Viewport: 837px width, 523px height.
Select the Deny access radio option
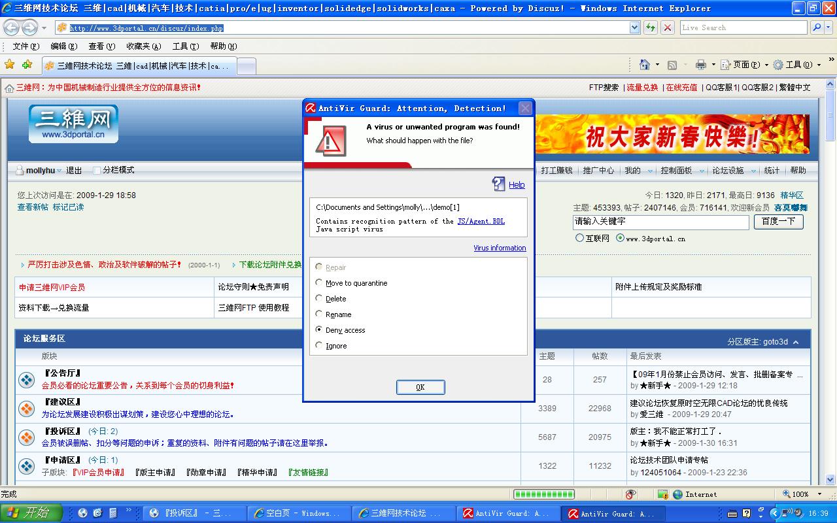point(319,329)
